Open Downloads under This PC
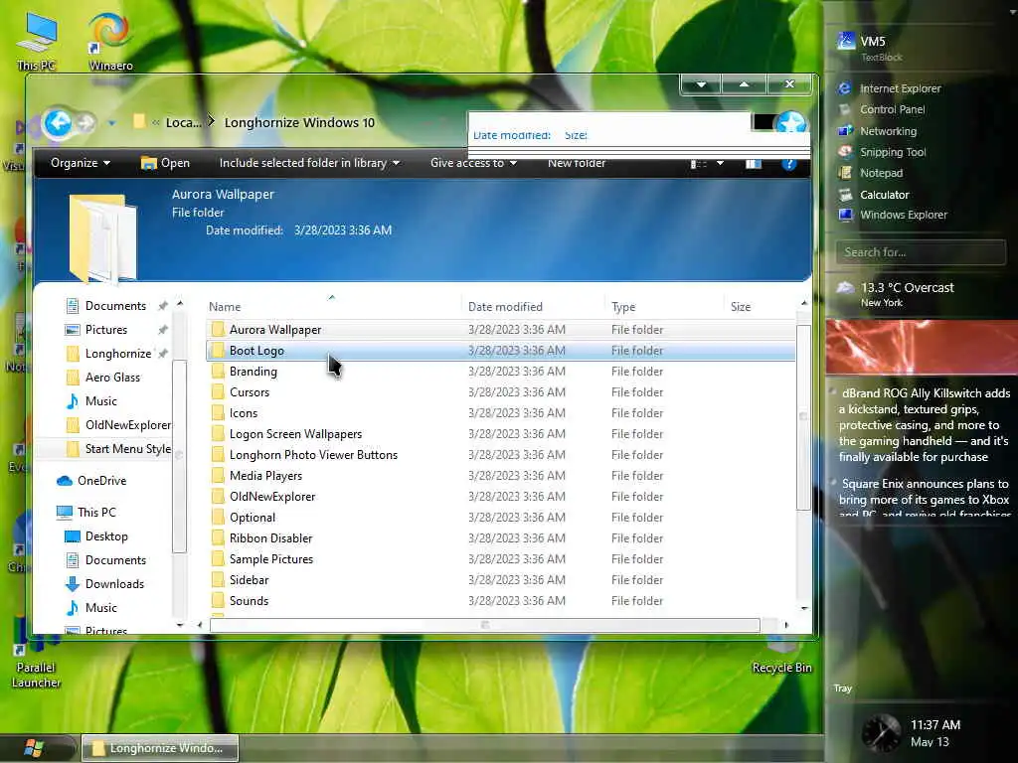 tap(105, 584)
